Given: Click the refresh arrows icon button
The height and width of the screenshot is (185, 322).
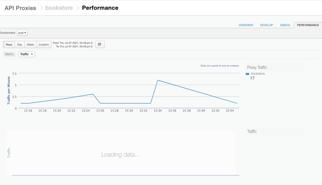Looking at the screenshot, I should (100, 44).
